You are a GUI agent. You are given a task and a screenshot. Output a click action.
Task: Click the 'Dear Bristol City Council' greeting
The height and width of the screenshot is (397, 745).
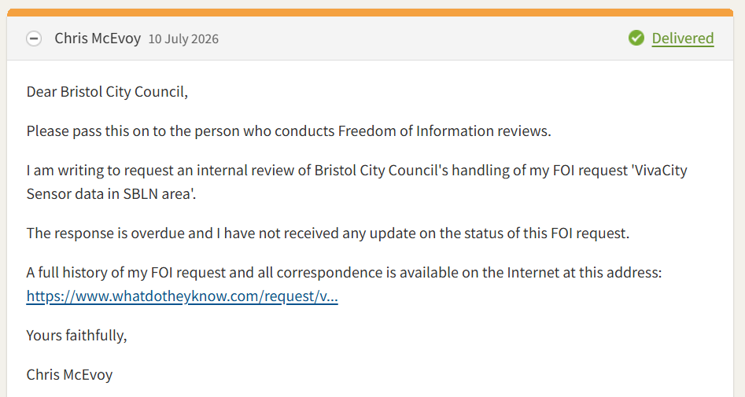click(107, 92)
